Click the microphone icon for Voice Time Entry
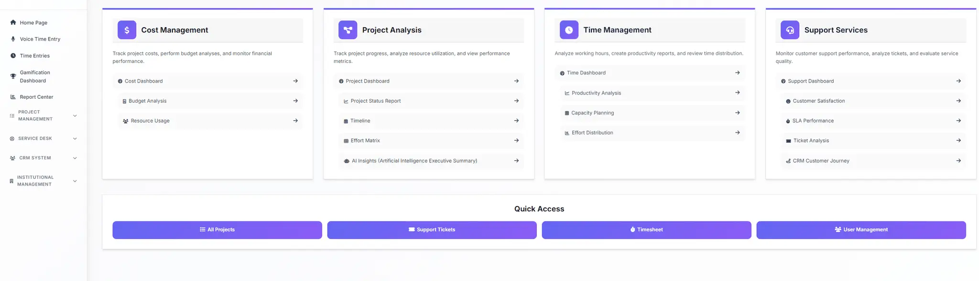Image resolution: width=979 pixels, height=281 pixels. coord(13,39)
